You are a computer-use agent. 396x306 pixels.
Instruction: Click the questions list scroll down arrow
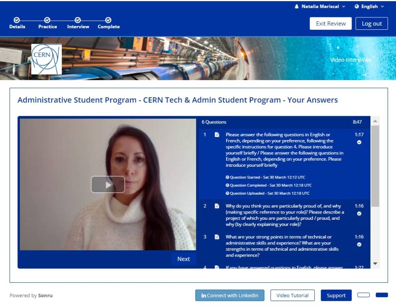[375, 263]
